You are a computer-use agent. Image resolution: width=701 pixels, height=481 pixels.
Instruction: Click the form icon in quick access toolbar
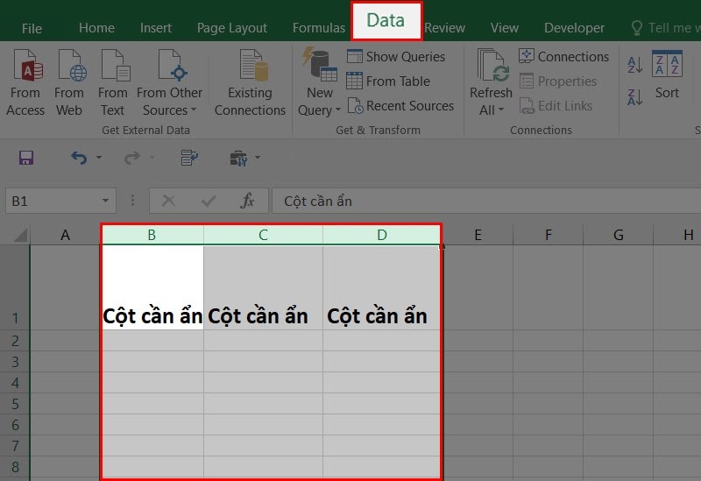pos(189,158)
